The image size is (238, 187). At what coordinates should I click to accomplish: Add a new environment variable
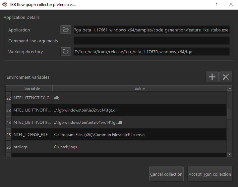coord(212,77)
